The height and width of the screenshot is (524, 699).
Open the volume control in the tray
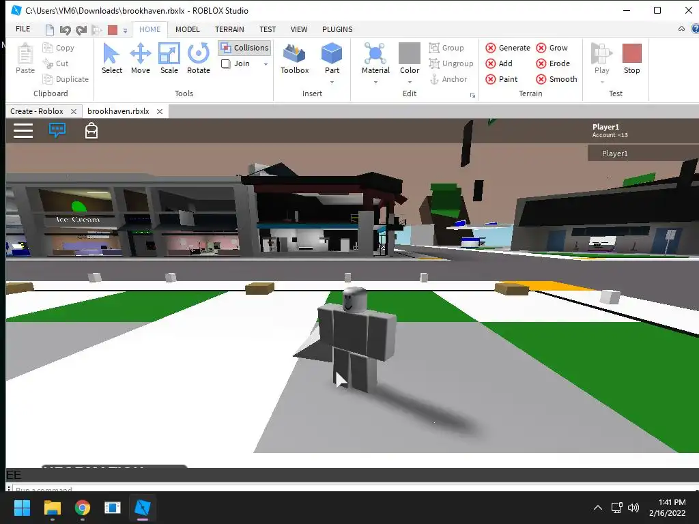pos(633,508)
